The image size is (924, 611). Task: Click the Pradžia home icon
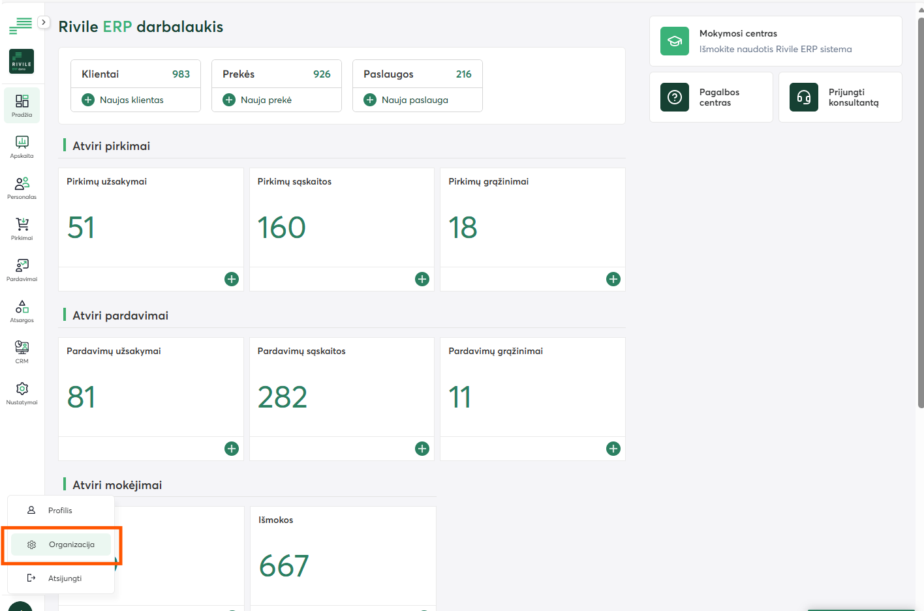(x=22, y=105)
